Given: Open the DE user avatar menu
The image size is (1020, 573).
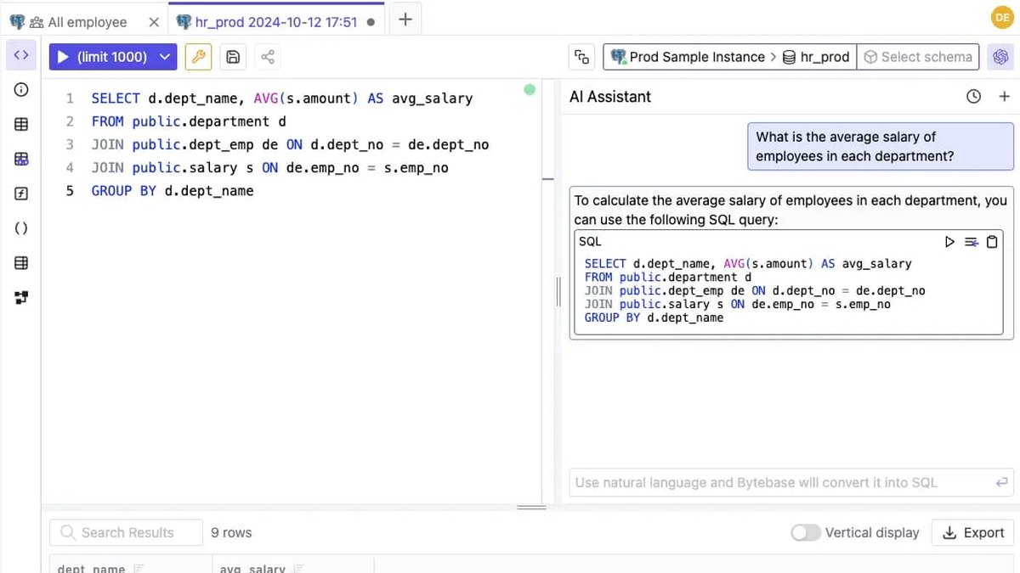Looking at the screenshot, I should tap(1001, 16).
